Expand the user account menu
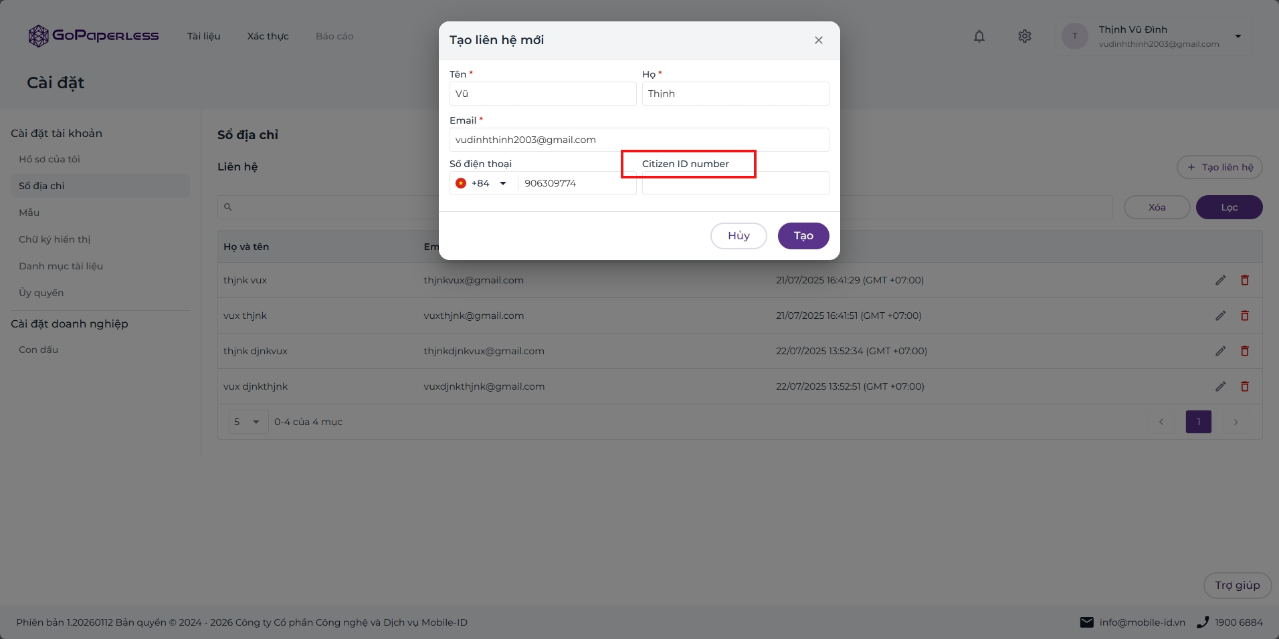This screenshot has height=639, width=1279. pos(1238,36)
